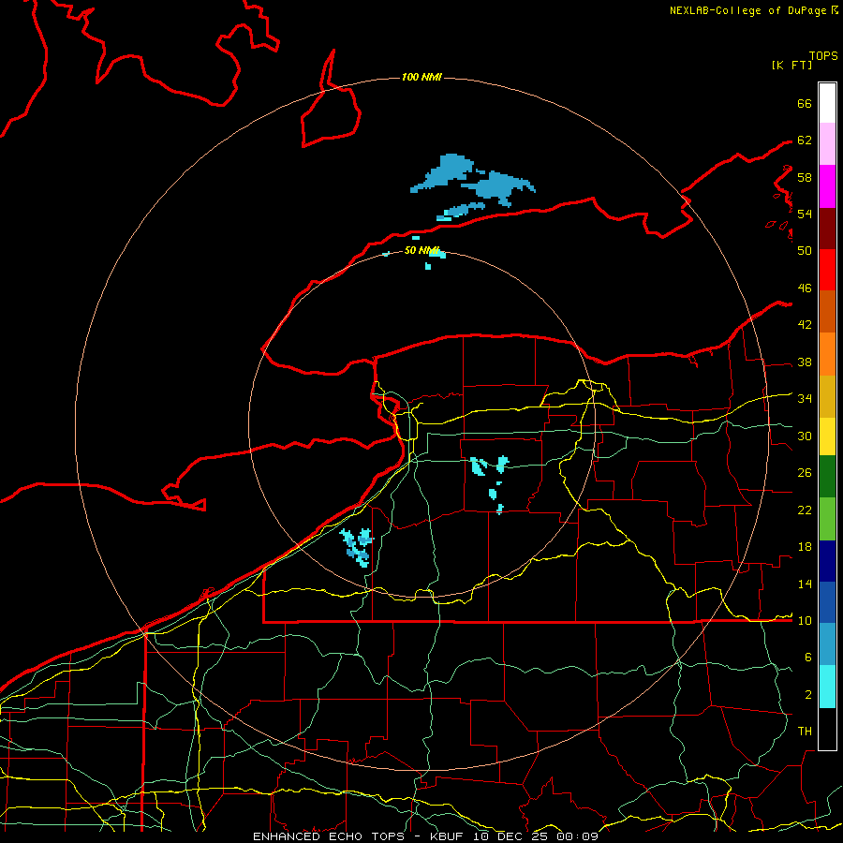Click the [K FT] units label

tap(791, 65)
